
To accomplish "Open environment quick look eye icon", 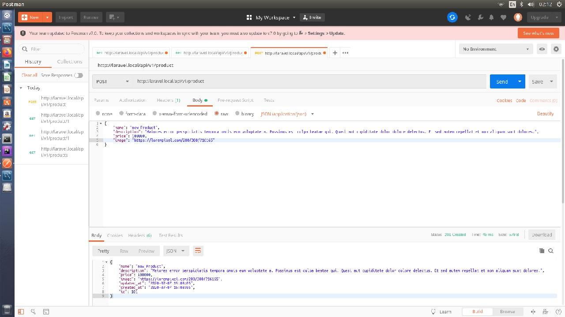I will 542,49.
